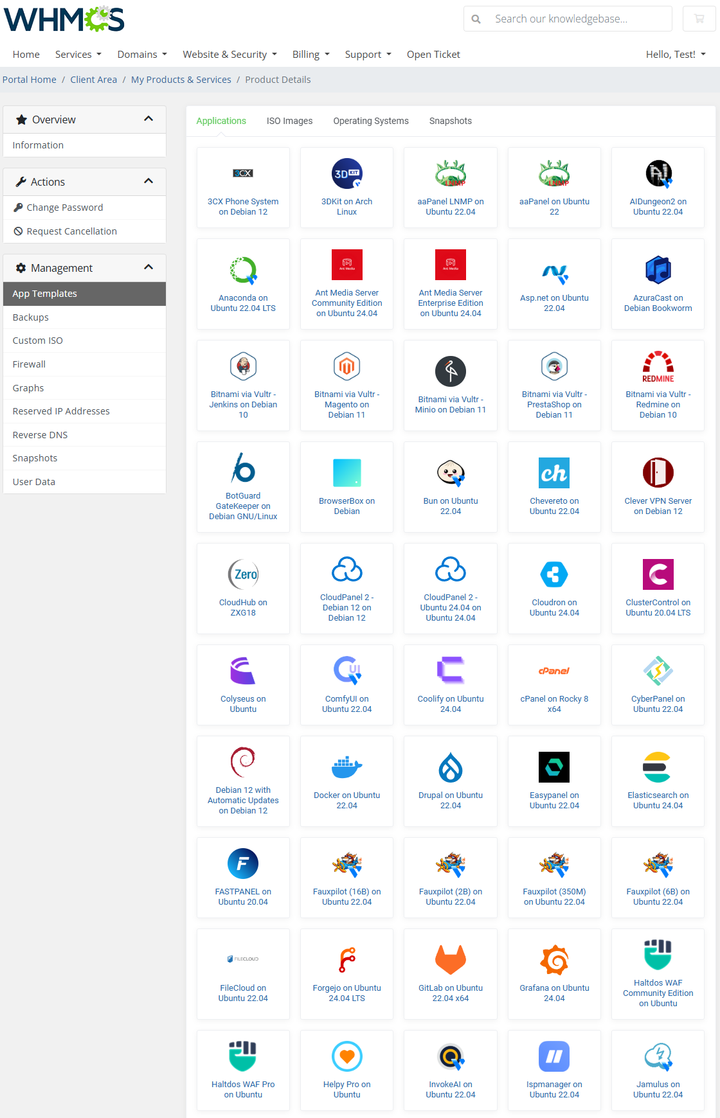This screenshot has height=1118, width=720.
Task: Collapse the Actions panel chevron
Action: click(148, 181)
